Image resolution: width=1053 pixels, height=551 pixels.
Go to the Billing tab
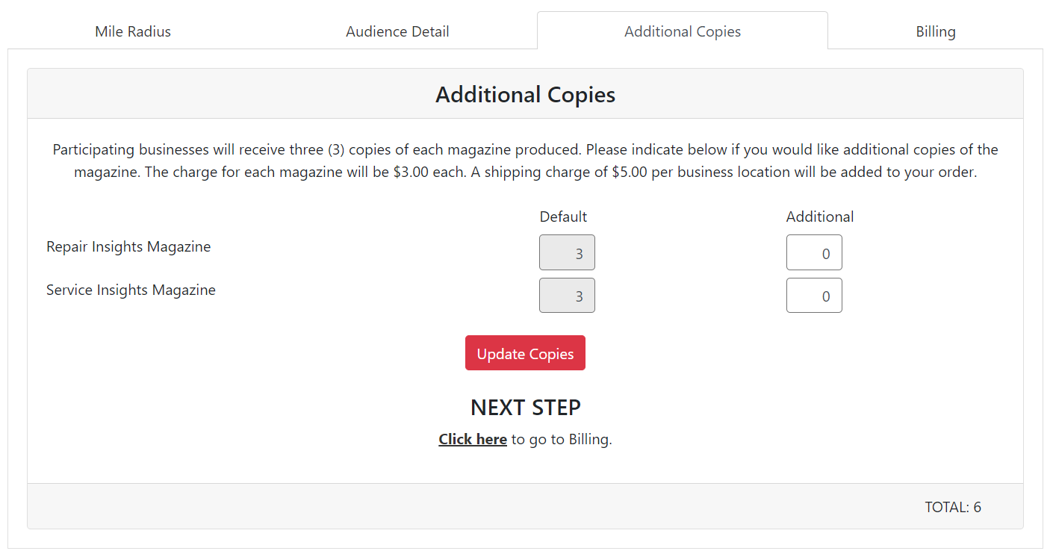click(936, 31)
